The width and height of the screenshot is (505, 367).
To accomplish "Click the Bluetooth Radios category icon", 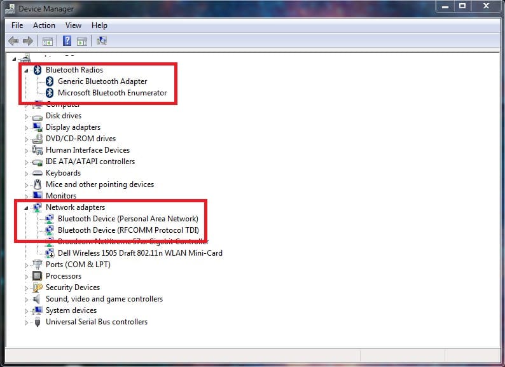I will coord(38,69).
